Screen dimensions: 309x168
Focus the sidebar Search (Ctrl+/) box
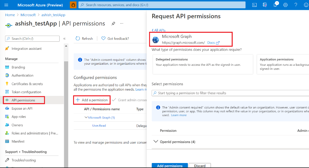pyautogui.click(x=32, y=39)
